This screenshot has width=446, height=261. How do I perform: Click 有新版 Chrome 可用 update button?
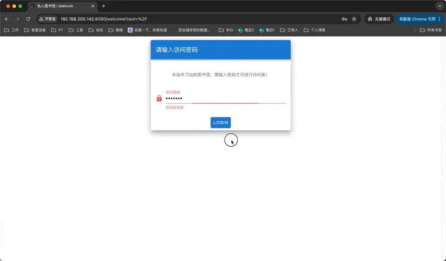[420, 19]
